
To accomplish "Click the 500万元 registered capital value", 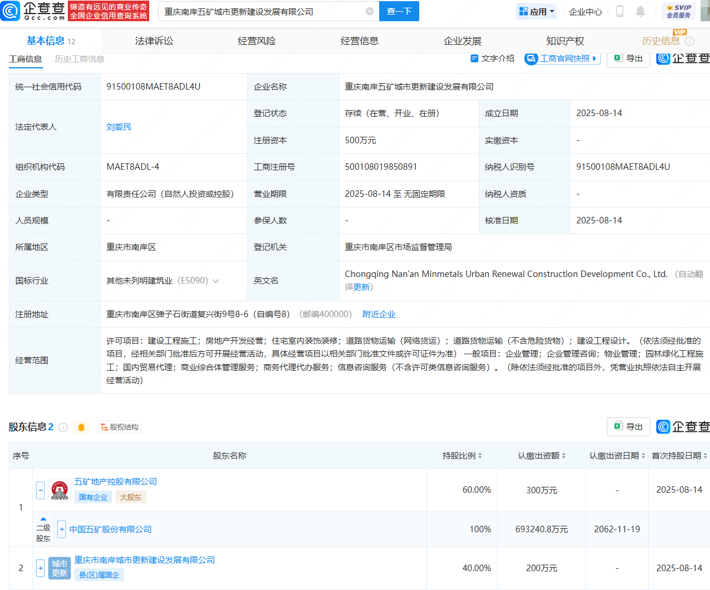I will (360, 140).
